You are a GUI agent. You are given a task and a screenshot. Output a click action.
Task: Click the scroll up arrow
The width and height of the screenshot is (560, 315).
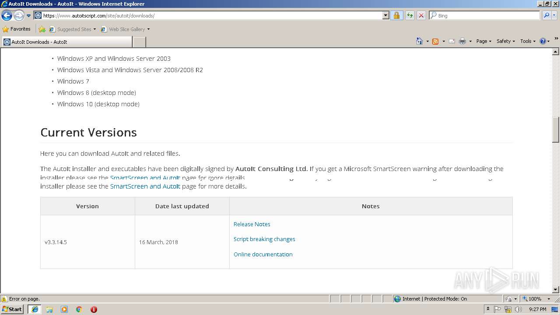click(556, 52)
